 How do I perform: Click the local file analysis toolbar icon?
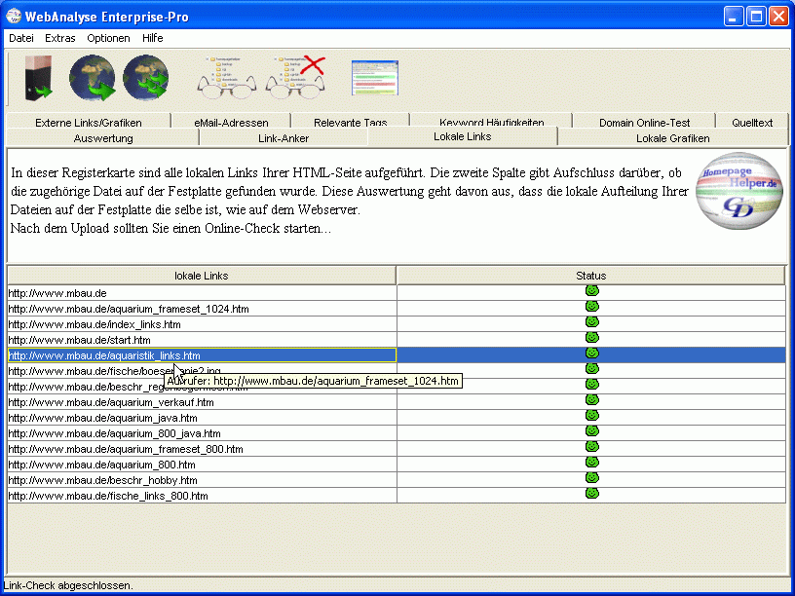(37, 78)
